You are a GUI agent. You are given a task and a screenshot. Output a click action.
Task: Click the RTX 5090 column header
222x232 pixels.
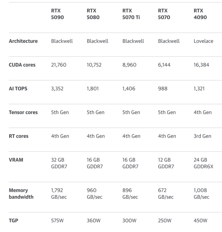point(58,14)
